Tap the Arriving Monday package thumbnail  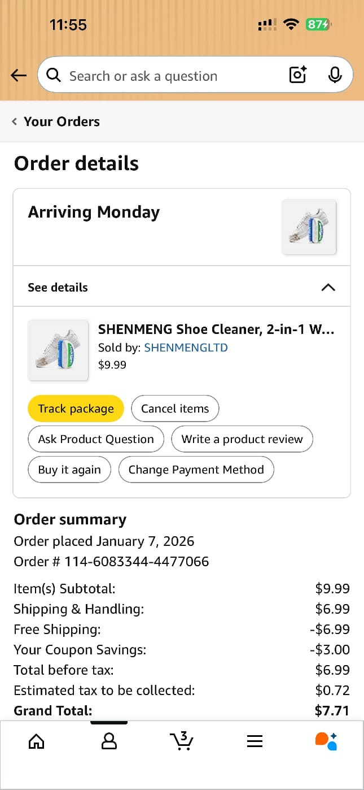pyautogui.click(x=309, y=227)
